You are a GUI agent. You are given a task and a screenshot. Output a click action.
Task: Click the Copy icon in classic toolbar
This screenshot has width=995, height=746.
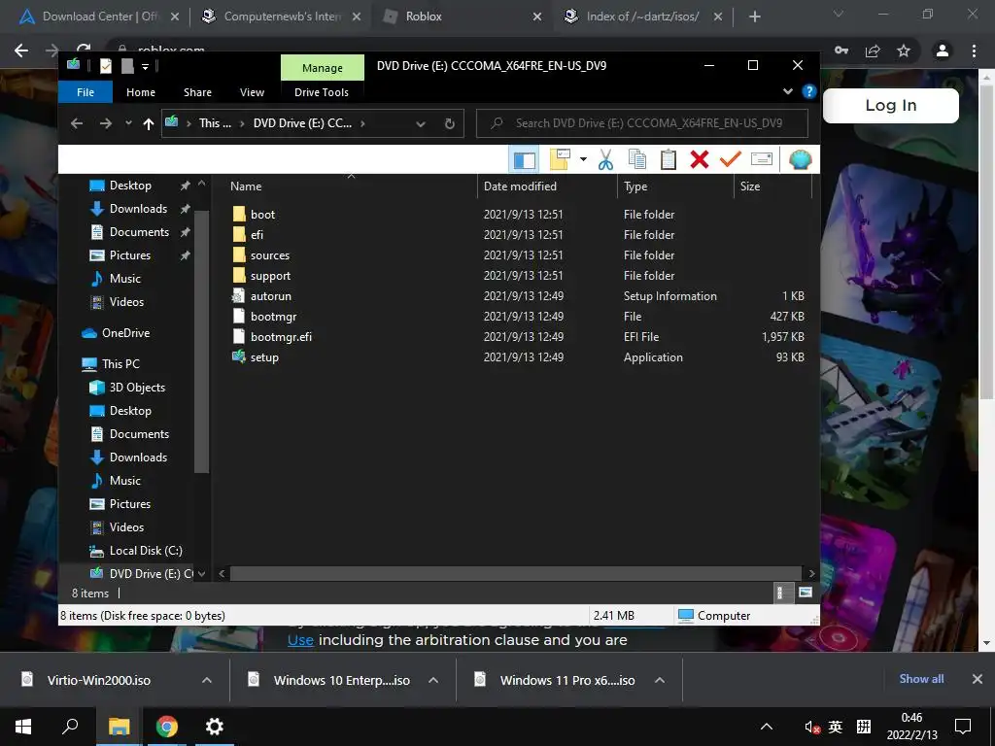[x=636, y=160]
